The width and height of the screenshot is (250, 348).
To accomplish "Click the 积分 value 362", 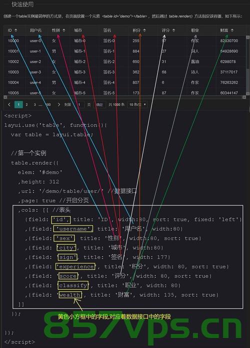I will [x=136, y=72].
